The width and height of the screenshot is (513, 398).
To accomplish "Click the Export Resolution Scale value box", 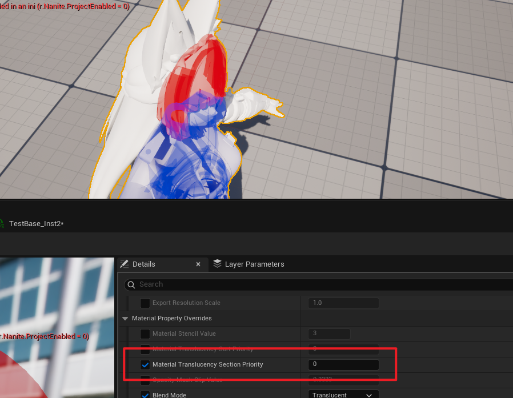I will (343, 303).
